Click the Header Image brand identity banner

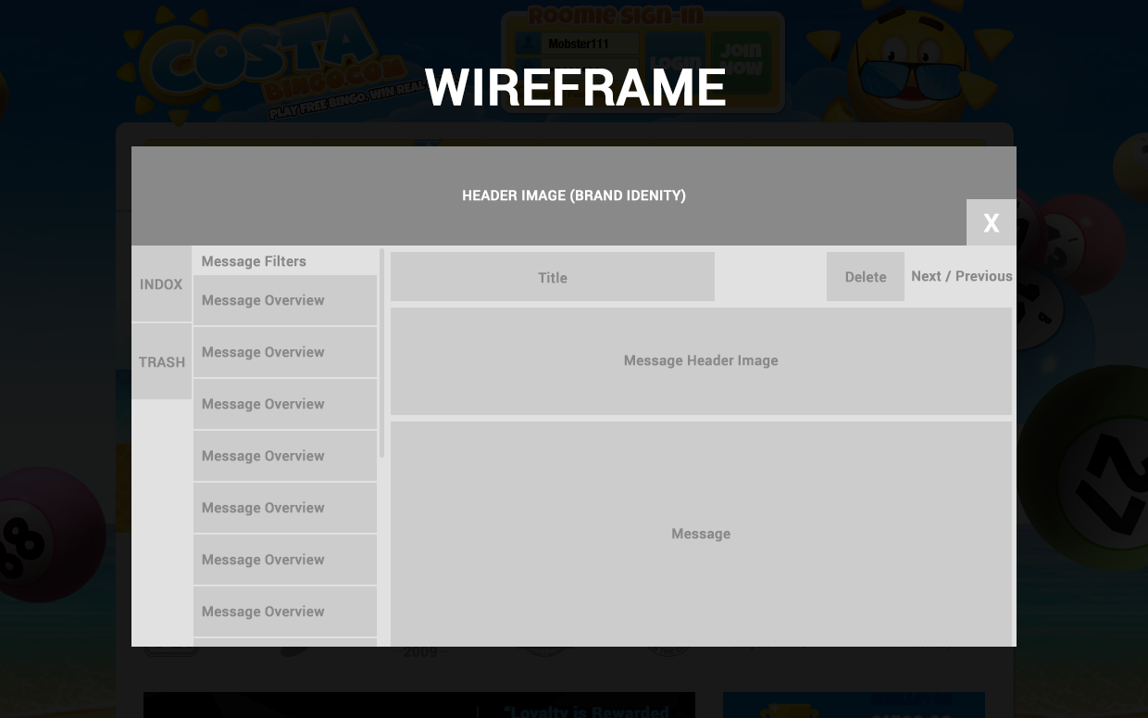click(x=574, y=195)
